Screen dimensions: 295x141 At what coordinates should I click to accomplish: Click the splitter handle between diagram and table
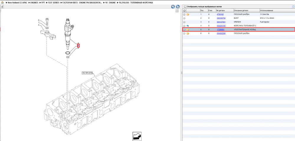(x=181, y=73)
